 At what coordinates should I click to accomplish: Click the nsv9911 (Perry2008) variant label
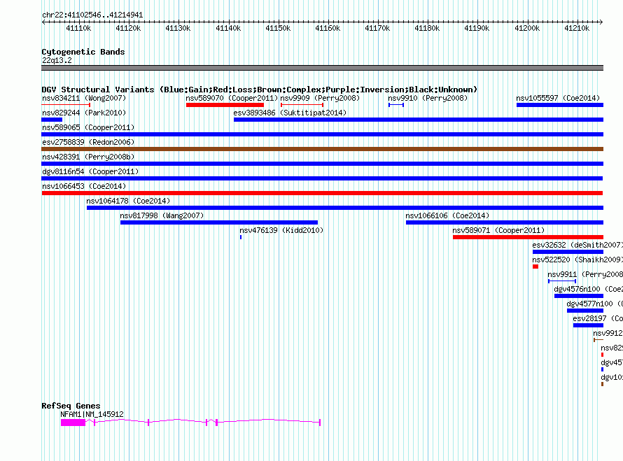pos(585,274)
